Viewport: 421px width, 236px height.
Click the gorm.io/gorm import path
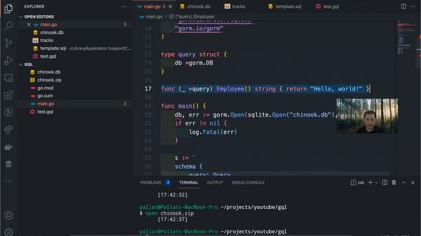click(x=199, y=29)
